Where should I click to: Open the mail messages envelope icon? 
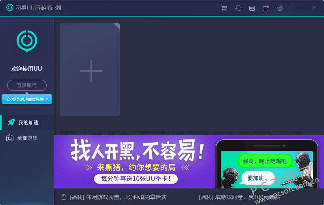pyautogui.click(x=266, y=8)
